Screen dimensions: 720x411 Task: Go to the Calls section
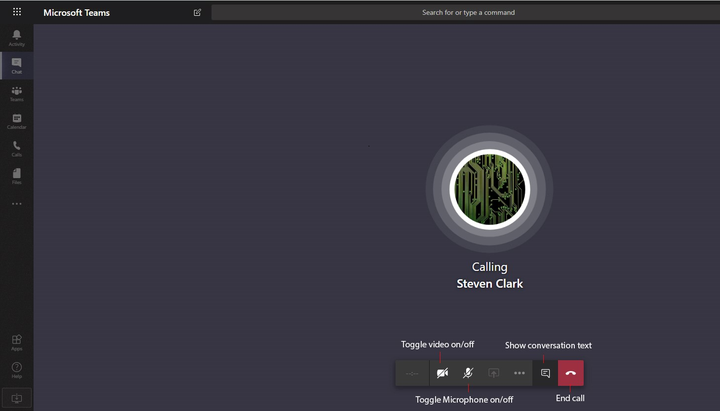pos(17,149)
